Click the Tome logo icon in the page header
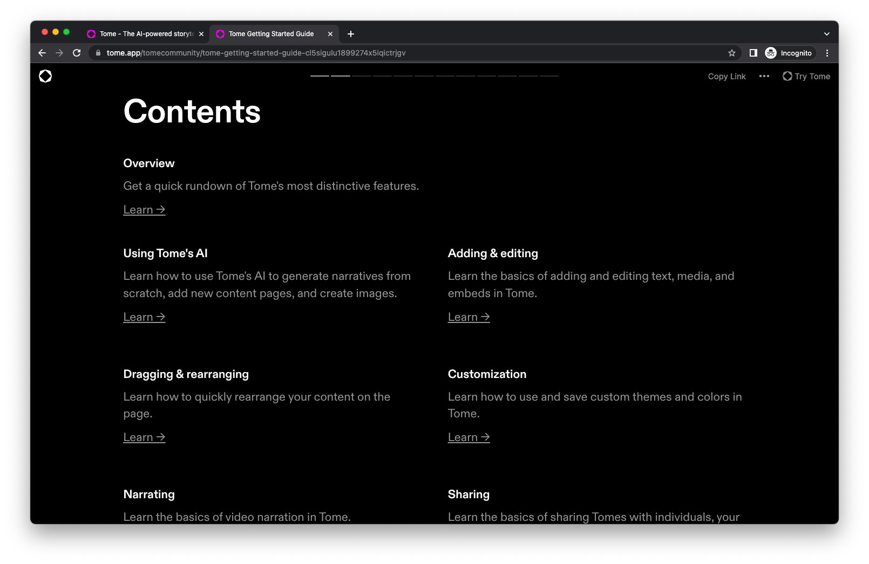869x564 pixels. pos(45,76)
